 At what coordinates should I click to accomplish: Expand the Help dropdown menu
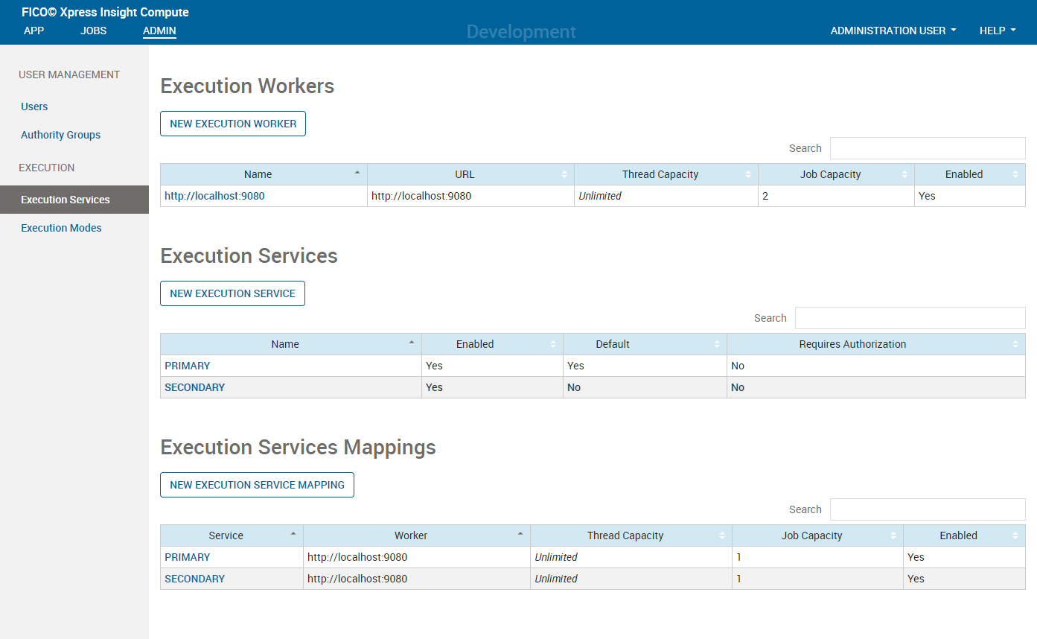(x=998, y=31)
